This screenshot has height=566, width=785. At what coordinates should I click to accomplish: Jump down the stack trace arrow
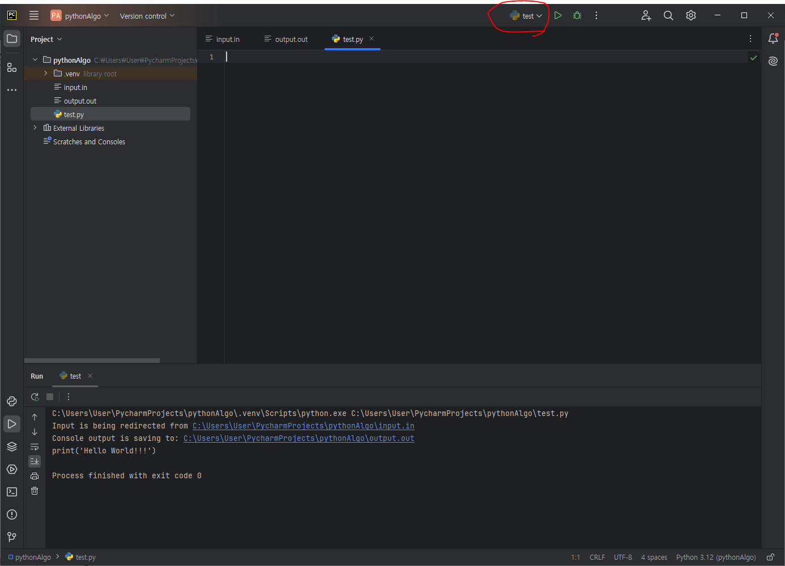35,432
